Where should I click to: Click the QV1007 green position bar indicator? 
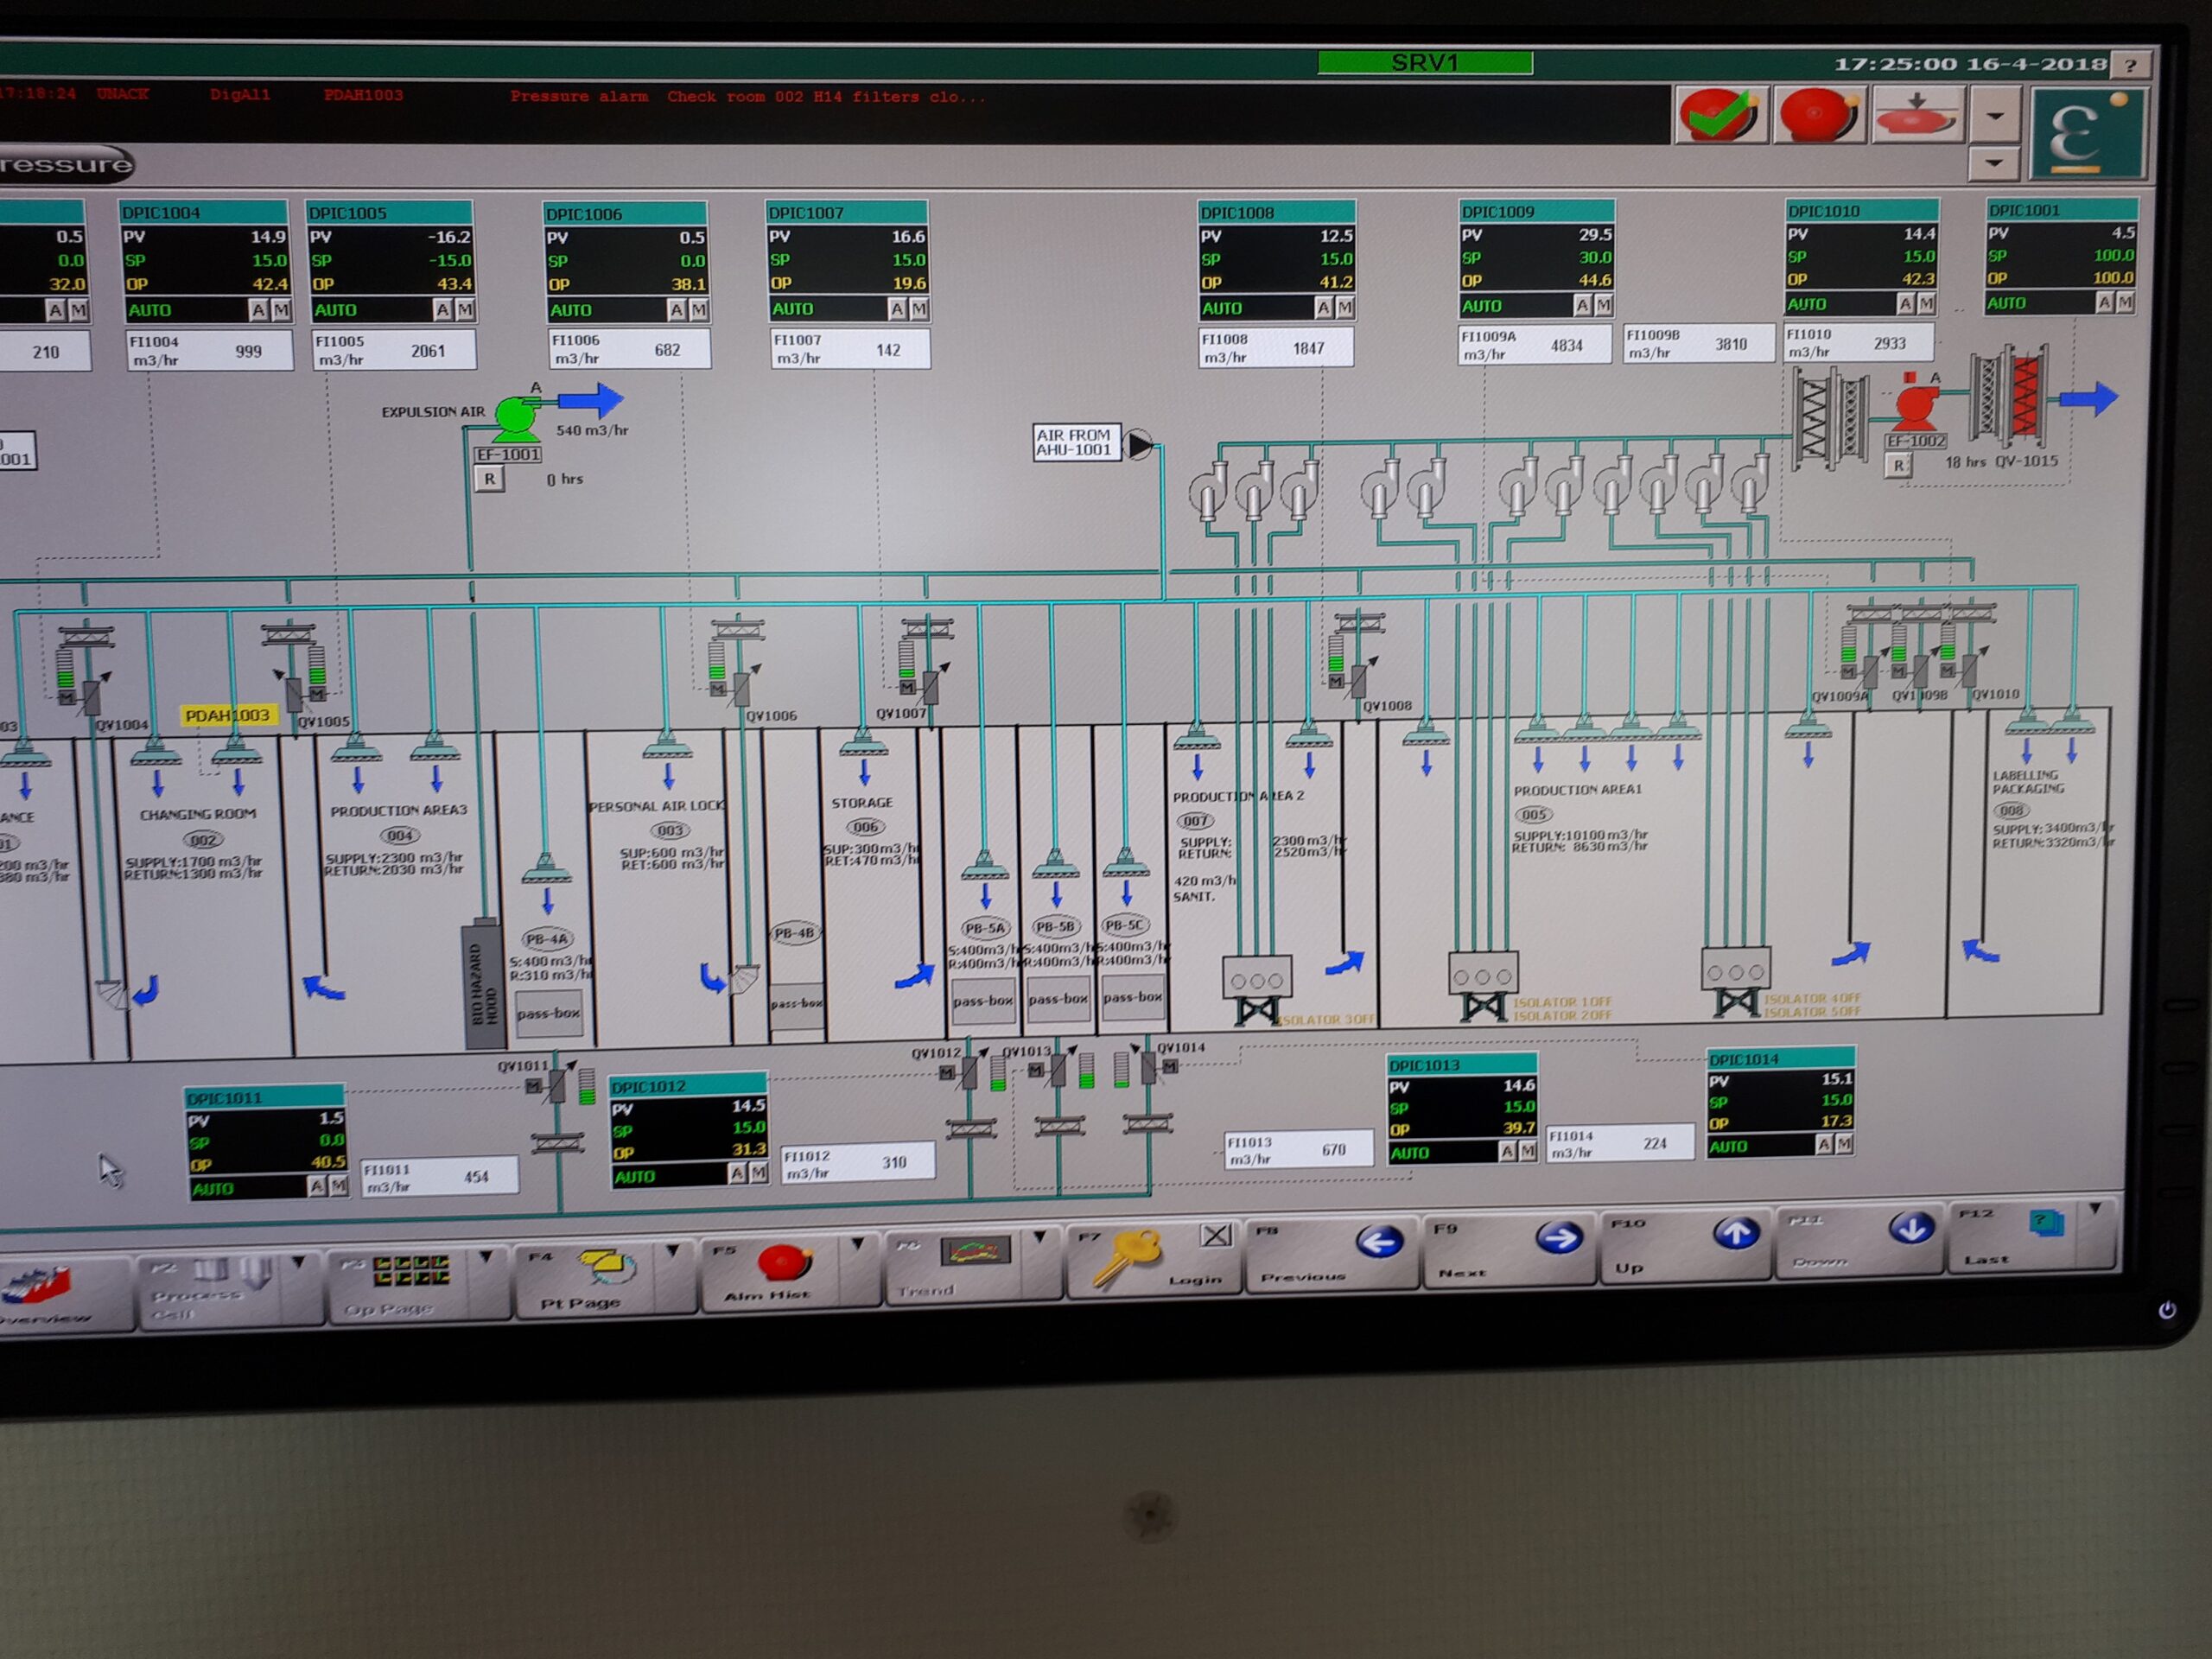906,660
